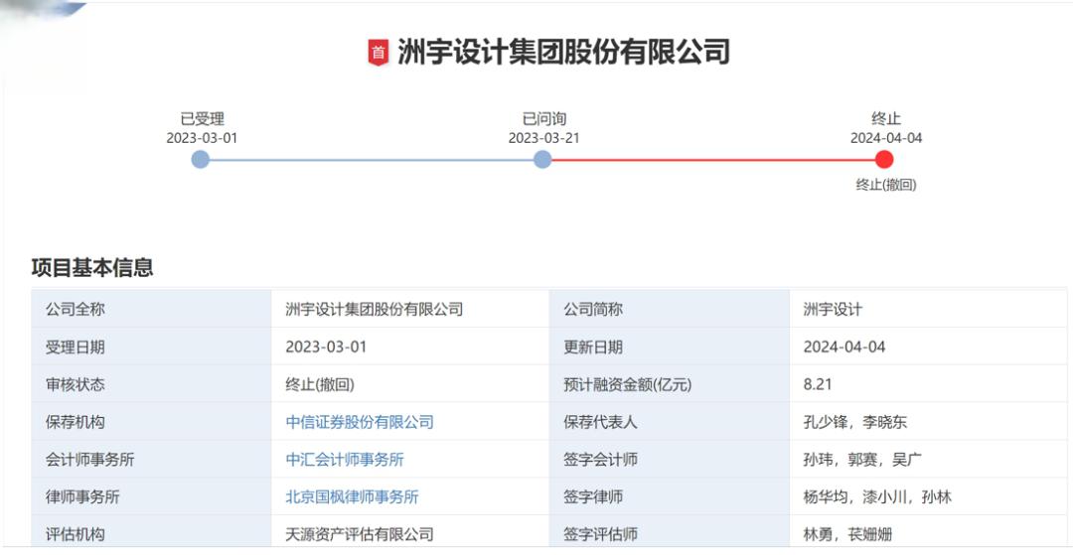This screenshot has width=1073, height=555.
Task: Click the 签字律师 value 杨华均，漆小川，孙林
Action: click(878, 496)
